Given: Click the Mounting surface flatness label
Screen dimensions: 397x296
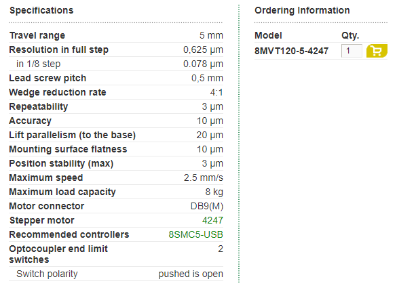Looking at the screenshot, I should click(68, 149).
